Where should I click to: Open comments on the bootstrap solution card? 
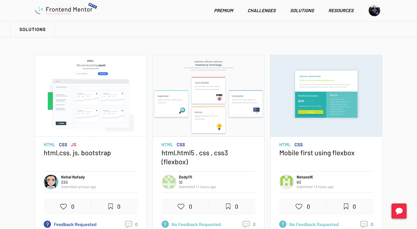click(x=129, y=224)
